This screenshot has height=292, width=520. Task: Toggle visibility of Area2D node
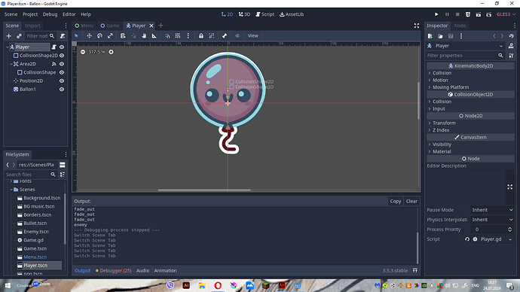coord(62,64)
